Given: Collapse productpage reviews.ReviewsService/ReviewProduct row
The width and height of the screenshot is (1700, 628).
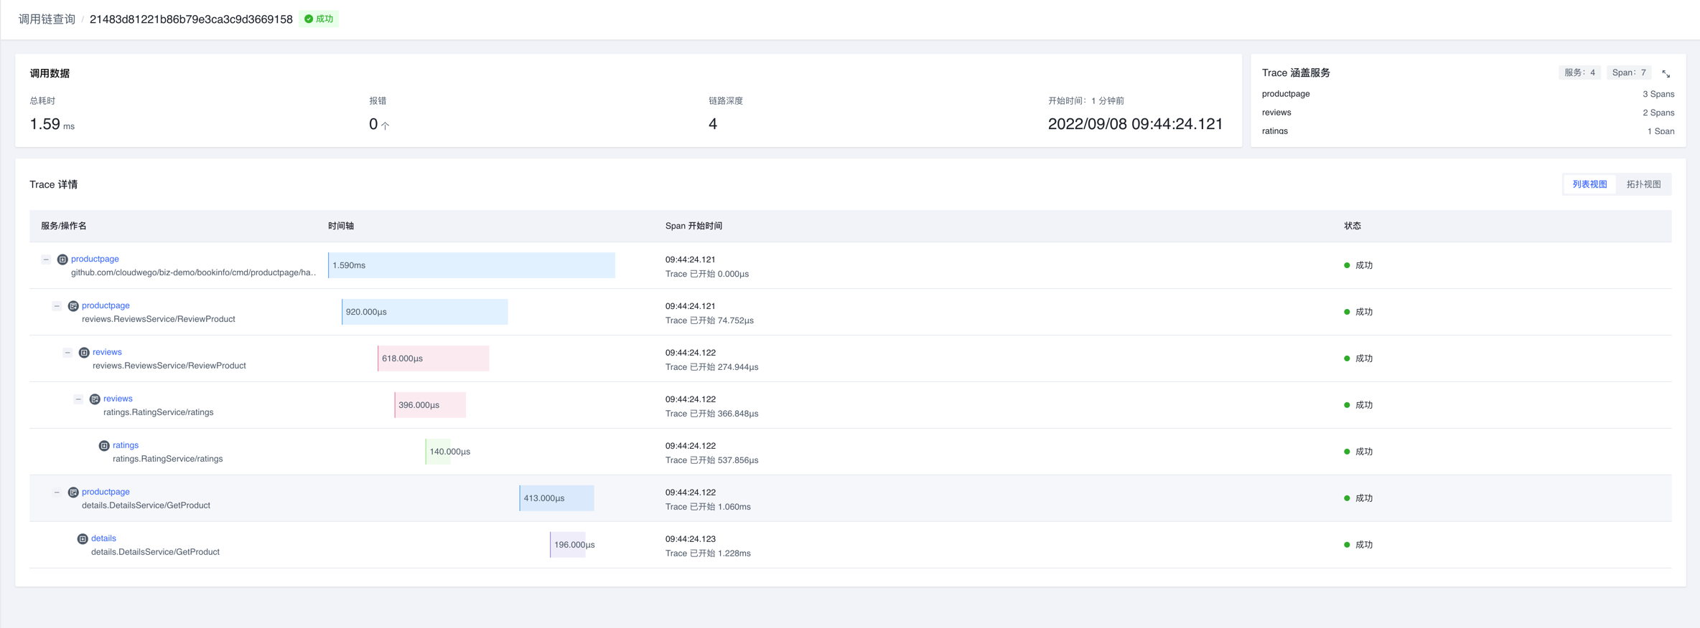Looking at the screenshot, I should tap(57, 306).
